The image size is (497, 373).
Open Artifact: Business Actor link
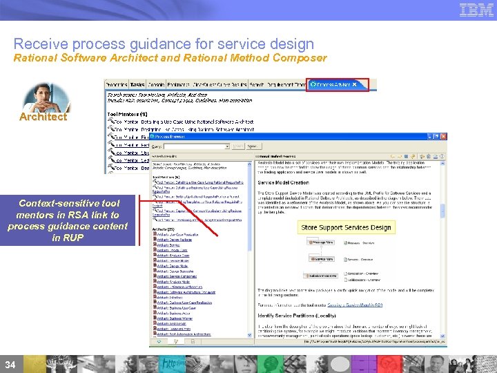pos(173,314)
